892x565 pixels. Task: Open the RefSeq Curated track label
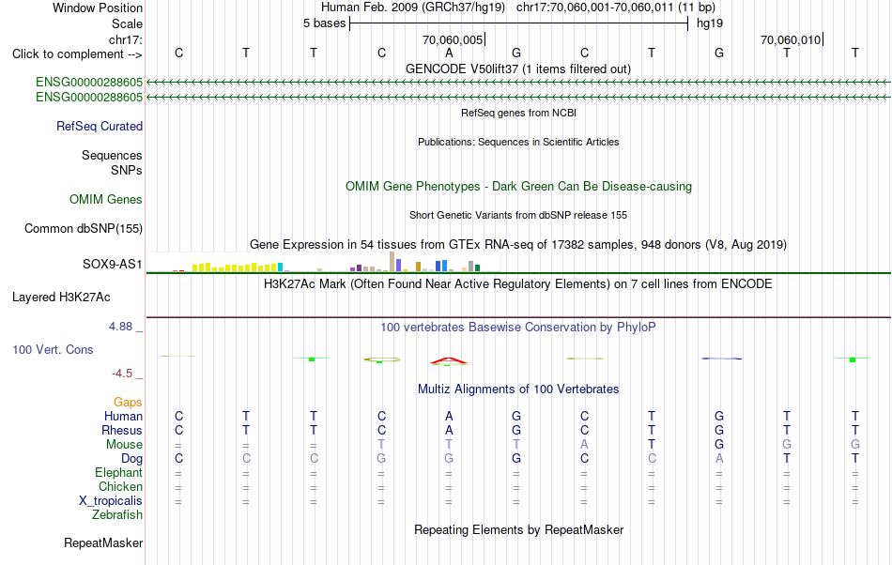click(x=100, y=126)
